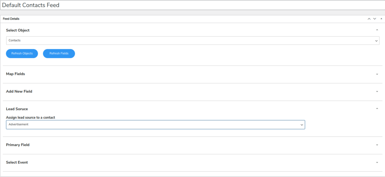385x177 pixels.
Task: Click the Select Object section header
Action: pos(18,30)
